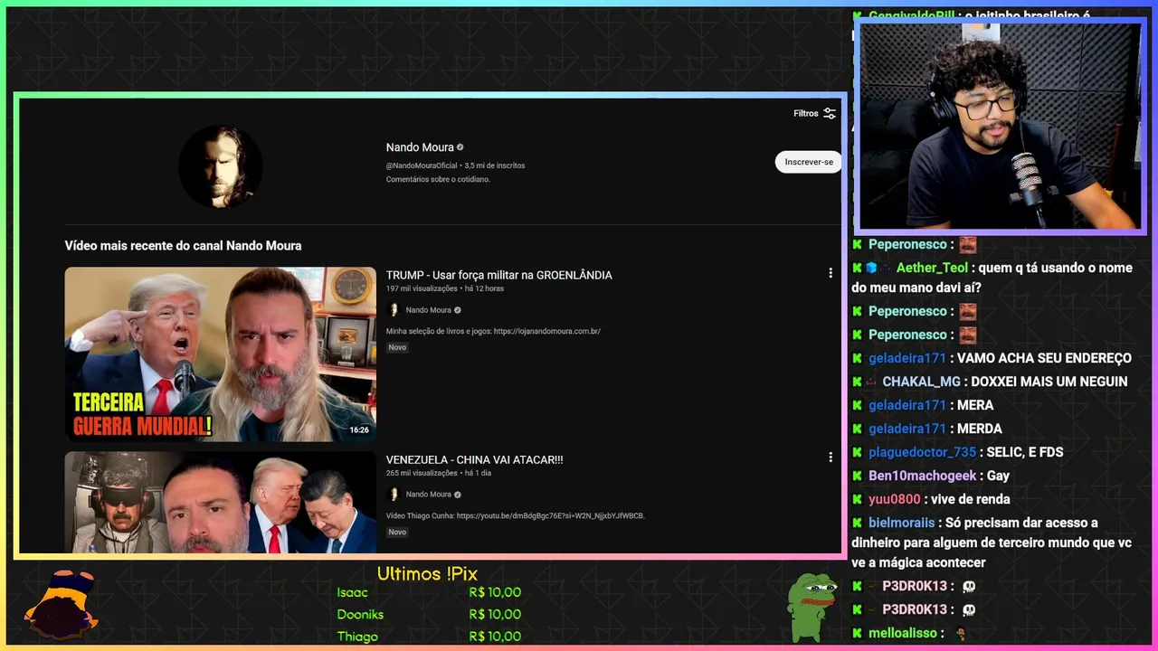The width and height of the screenshot is (1158, 651).
Task: Click the 16:26 duration badge
Action: [x=359, y=429]
